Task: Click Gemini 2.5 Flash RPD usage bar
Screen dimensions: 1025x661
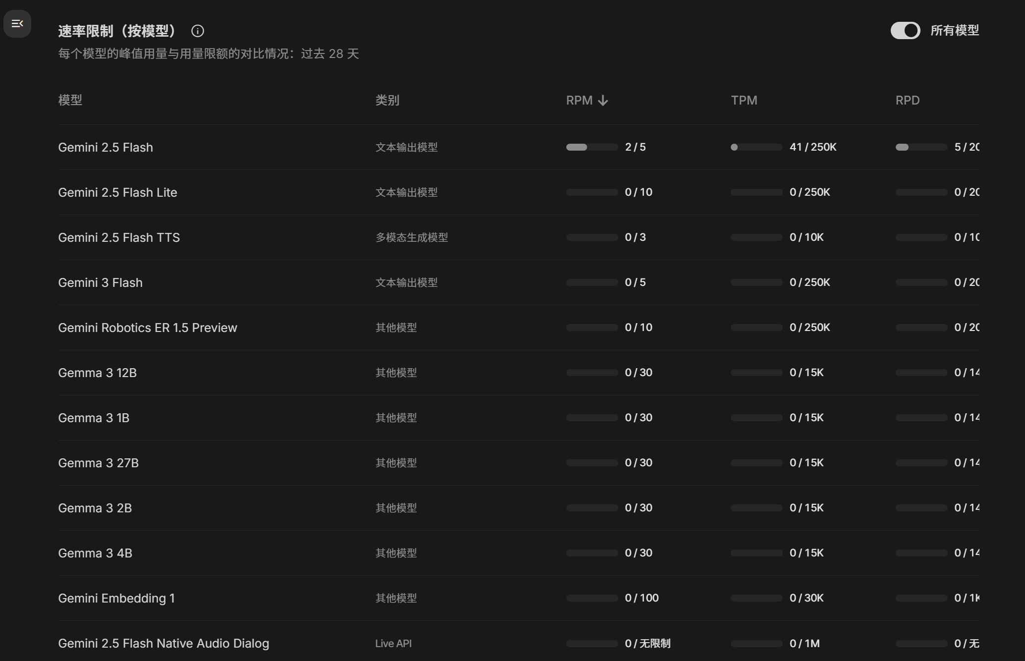Action: point(920,147)
